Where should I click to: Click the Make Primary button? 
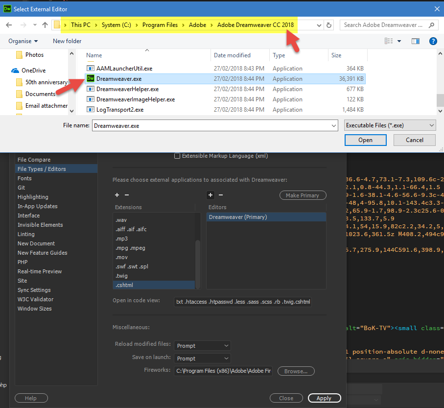click(x=303, y=195)
